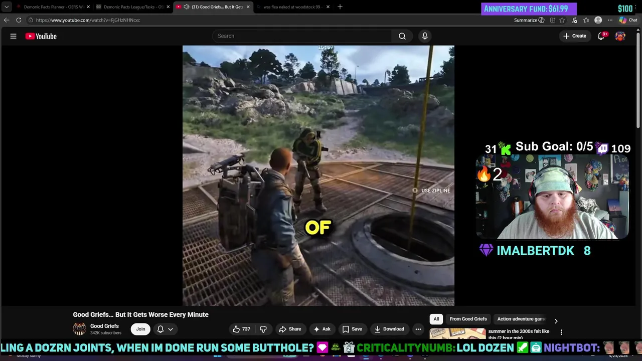
Task: Click the browser address bar URL
Action: (88, 20)
